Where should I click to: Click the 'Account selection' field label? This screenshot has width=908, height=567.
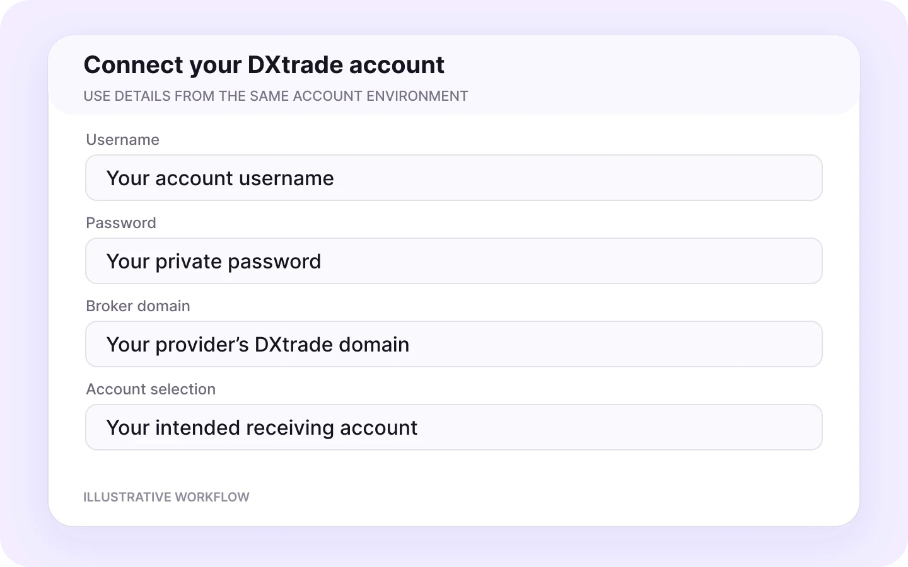(x=151, y=389)
